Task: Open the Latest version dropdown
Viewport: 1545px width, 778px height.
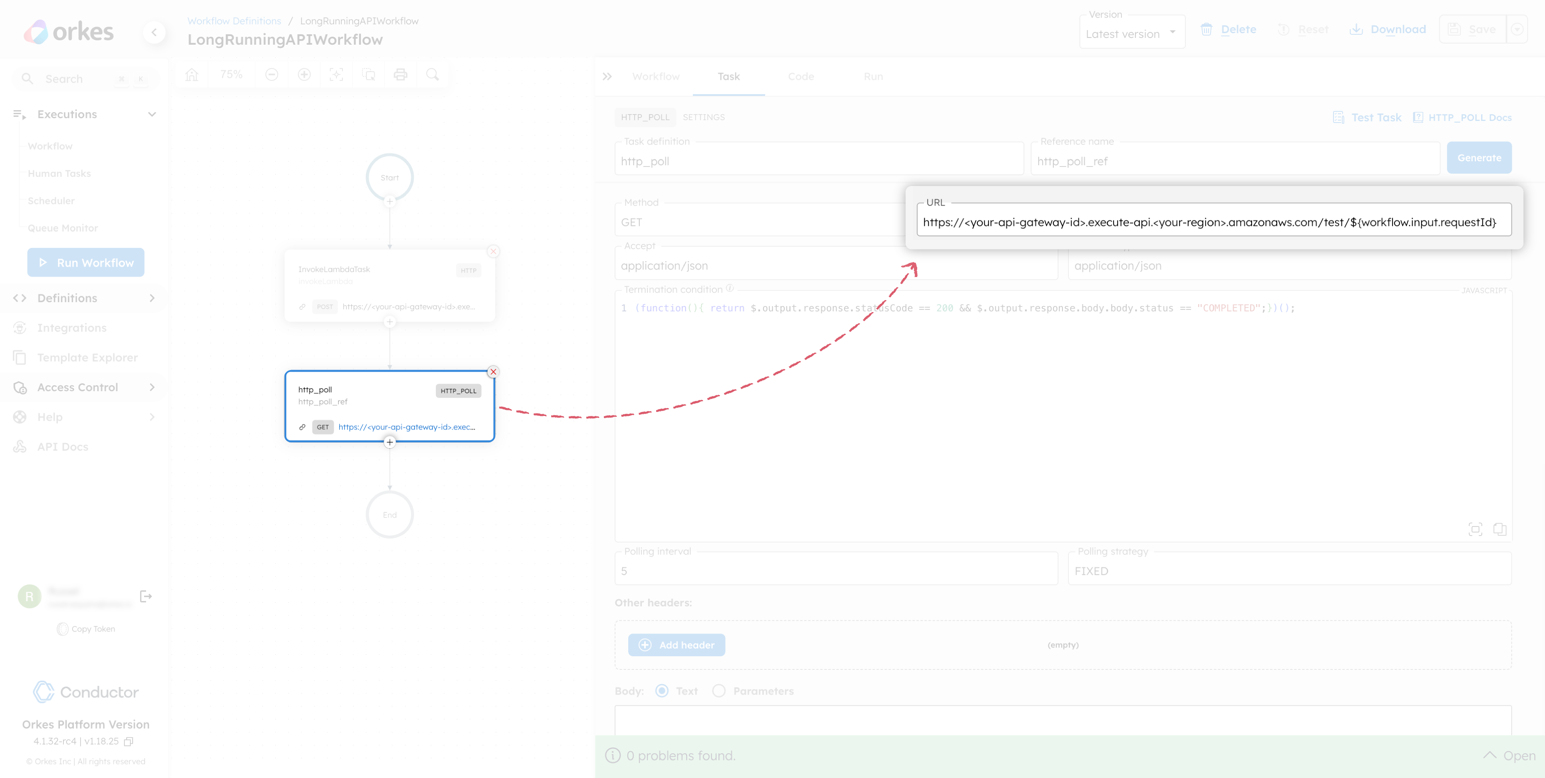Action: 1131,32
